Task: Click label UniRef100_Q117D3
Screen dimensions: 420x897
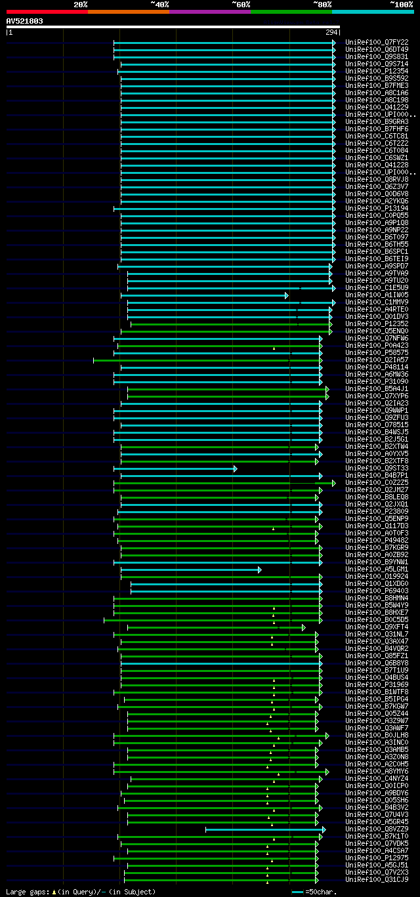Action: point(377,526)
